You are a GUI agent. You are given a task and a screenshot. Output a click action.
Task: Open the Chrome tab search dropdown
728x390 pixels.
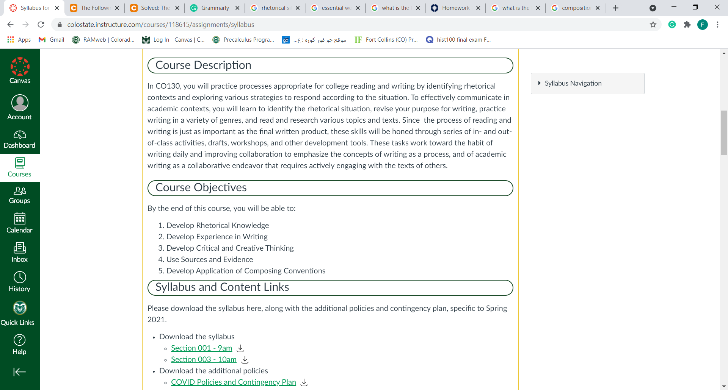coord(653,8)
